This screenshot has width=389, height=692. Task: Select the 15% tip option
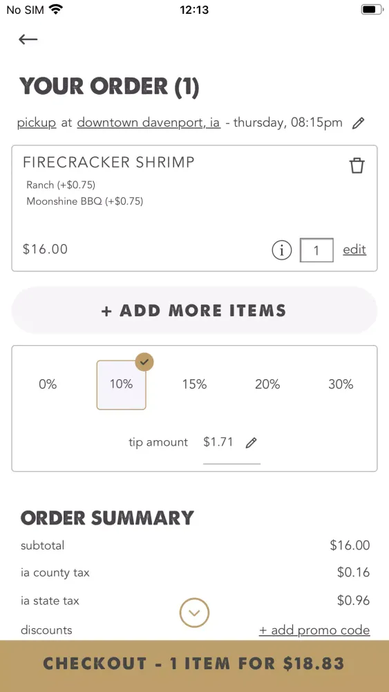(x=195, y=384)
